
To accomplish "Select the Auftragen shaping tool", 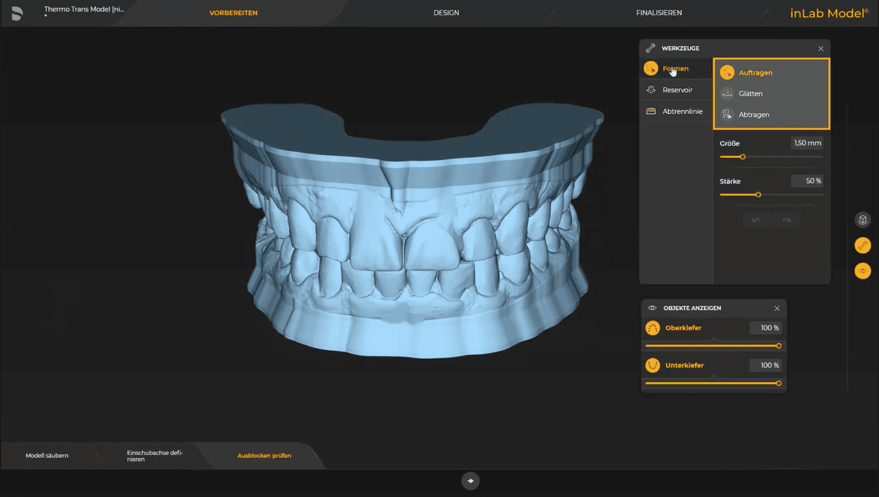I will click(x=753, y=72).
